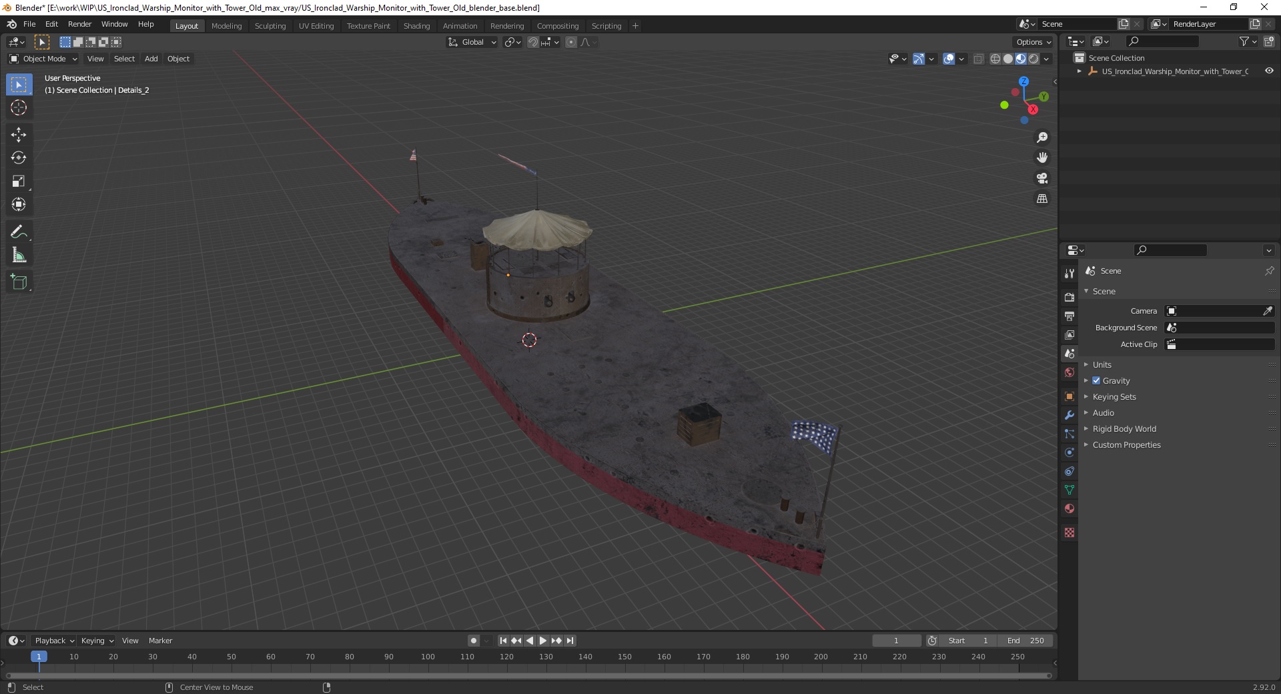Click the current frame marker at 1

39,657
